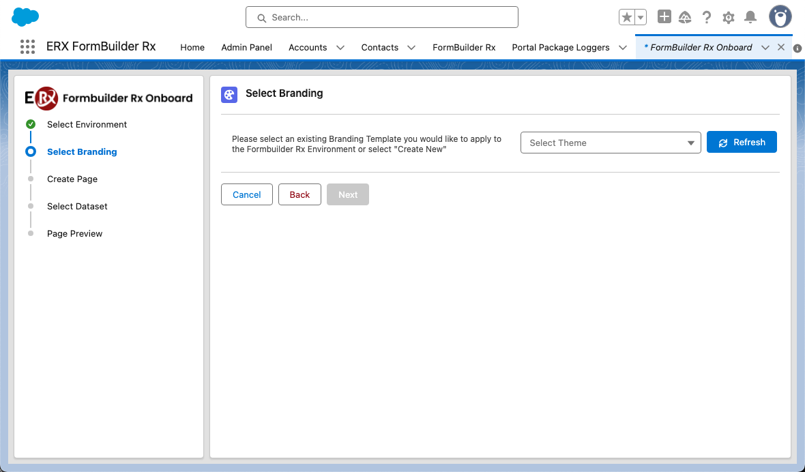The height and width of the screenshot is (472, 805).
Task: View notifications bell icon
Action: pyautogui.click(x=750, y=17)
